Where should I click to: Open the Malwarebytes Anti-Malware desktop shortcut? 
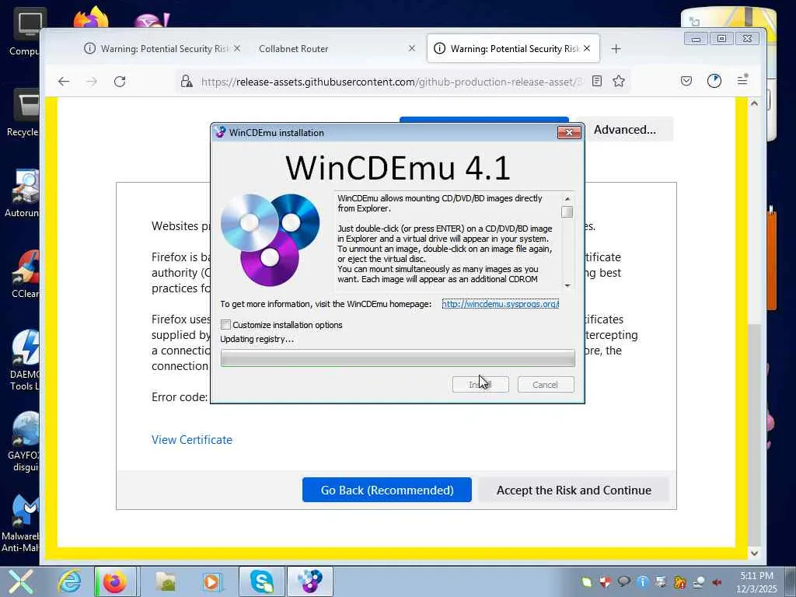pos(20,523)
